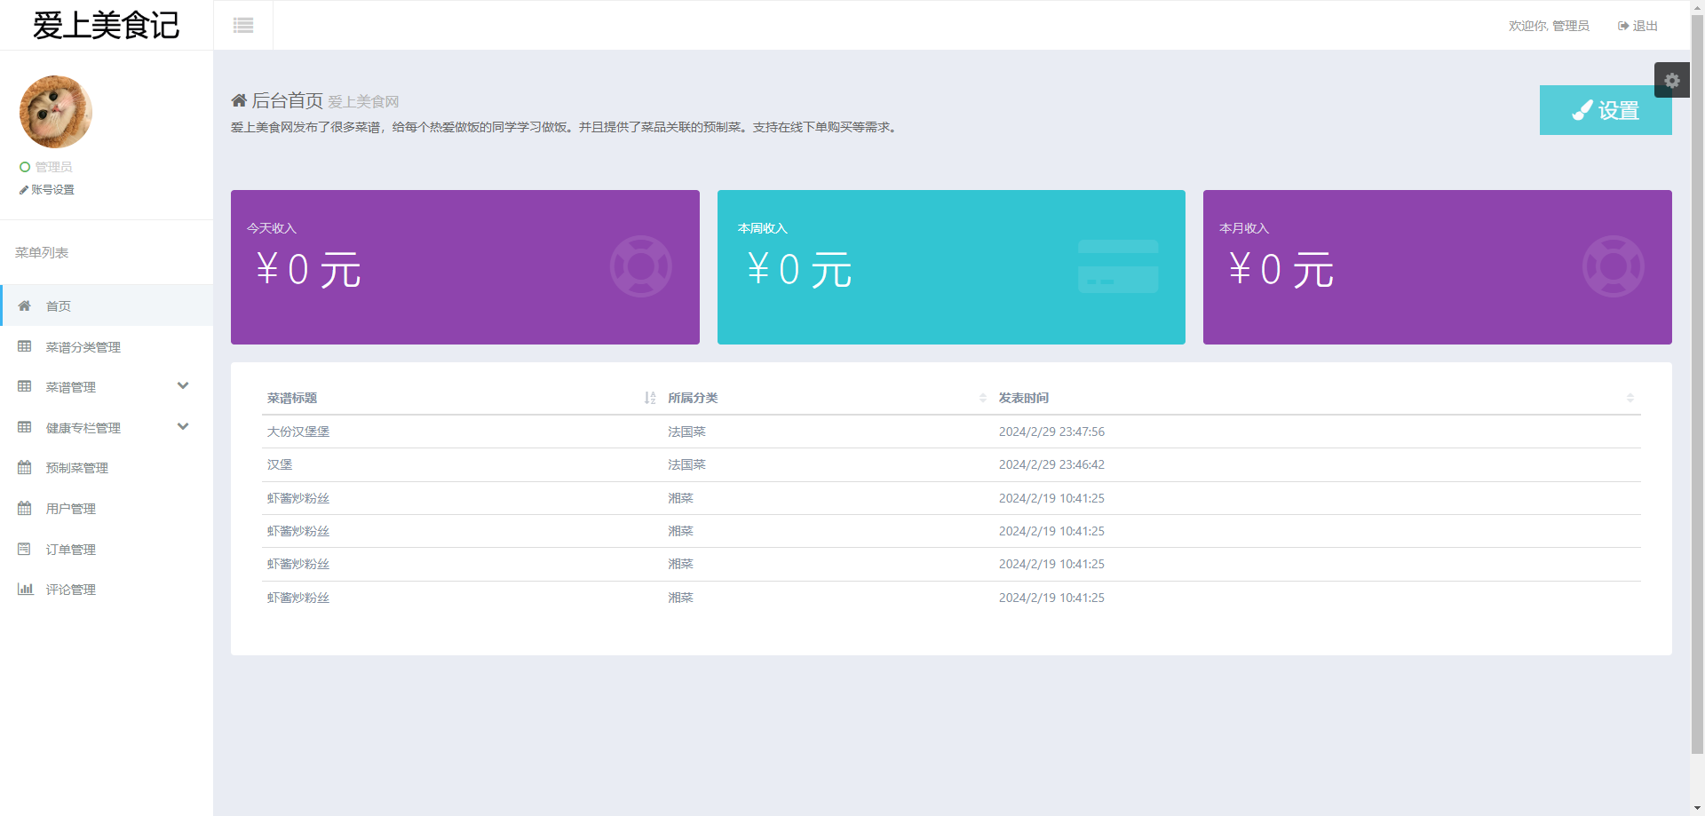
Task: Open 订单管理 in the sidebar
Action: pos(107,549)
